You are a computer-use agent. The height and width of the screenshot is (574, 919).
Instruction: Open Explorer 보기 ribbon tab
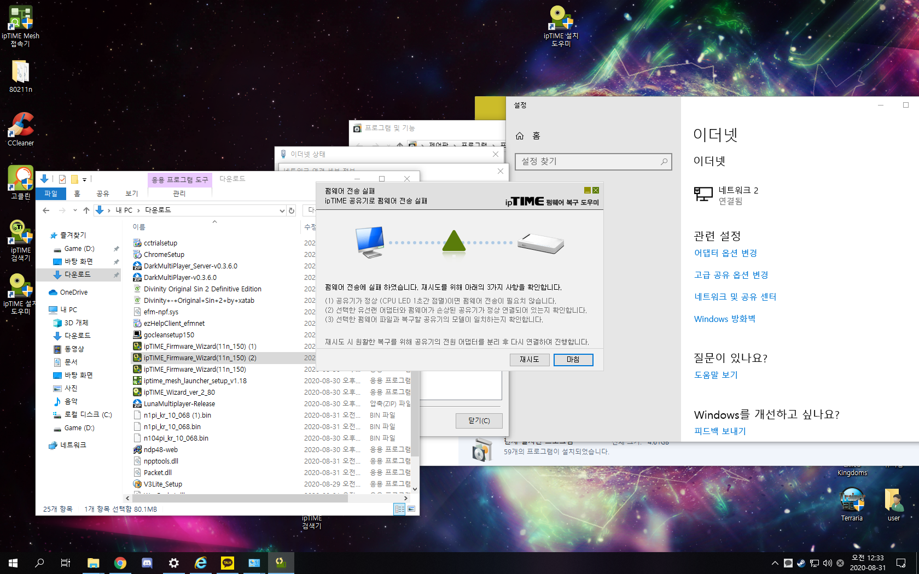point(132,194)
